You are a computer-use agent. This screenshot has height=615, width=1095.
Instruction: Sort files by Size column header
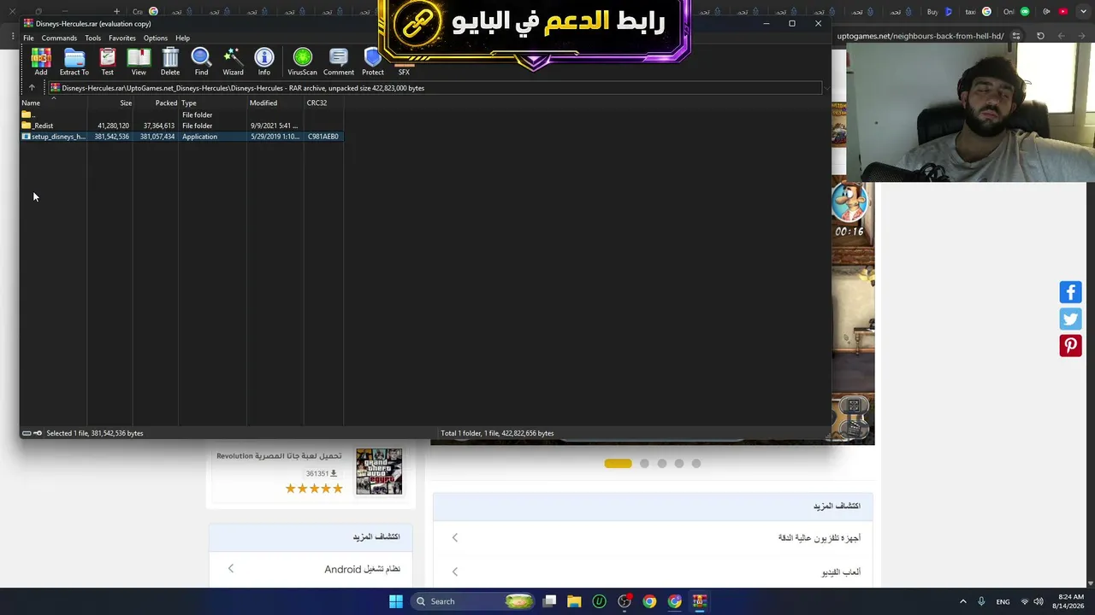click(x=109, y=103)
